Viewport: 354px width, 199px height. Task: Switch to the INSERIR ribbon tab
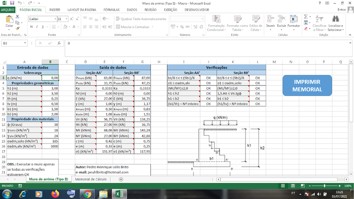point(54,10)
